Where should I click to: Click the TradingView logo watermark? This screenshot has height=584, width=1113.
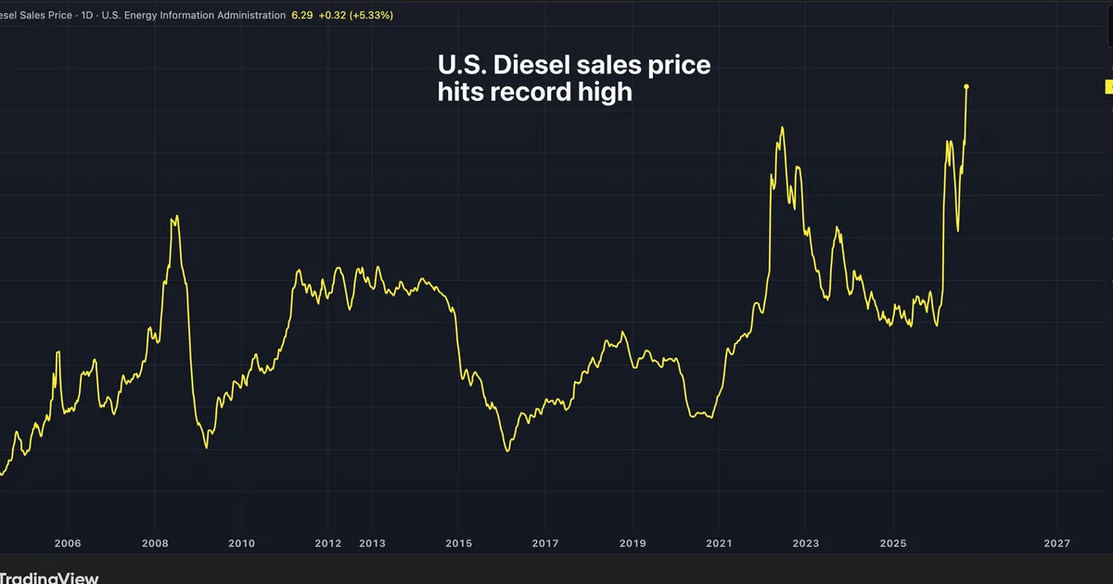(49, 578)
